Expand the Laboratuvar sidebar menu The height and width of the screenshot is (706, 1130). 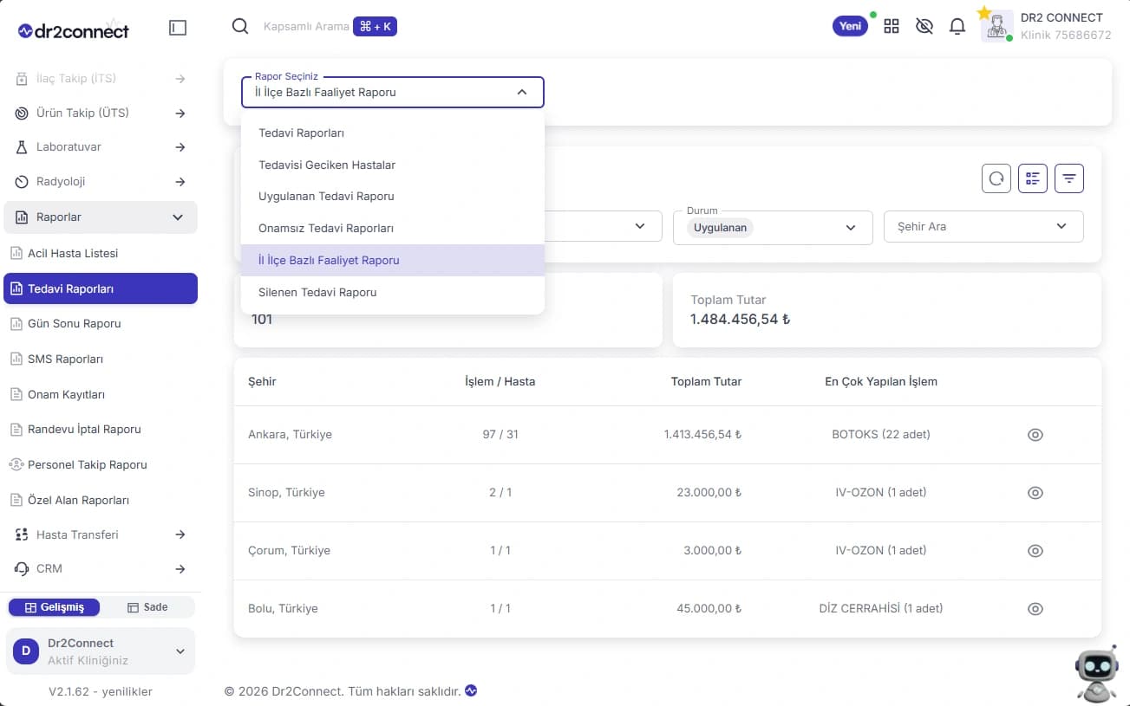(101, 147)
